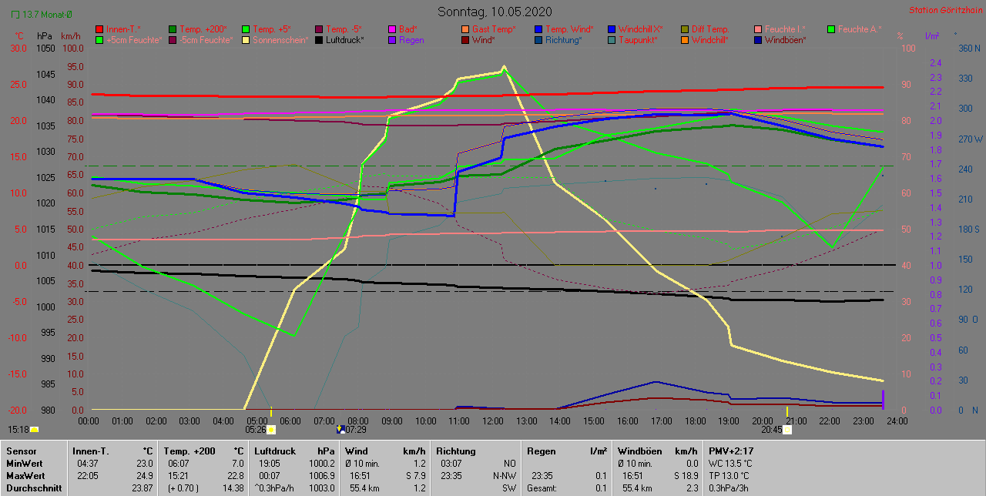
Task: Click the Windböen* legend label
Action: point(786,40)
